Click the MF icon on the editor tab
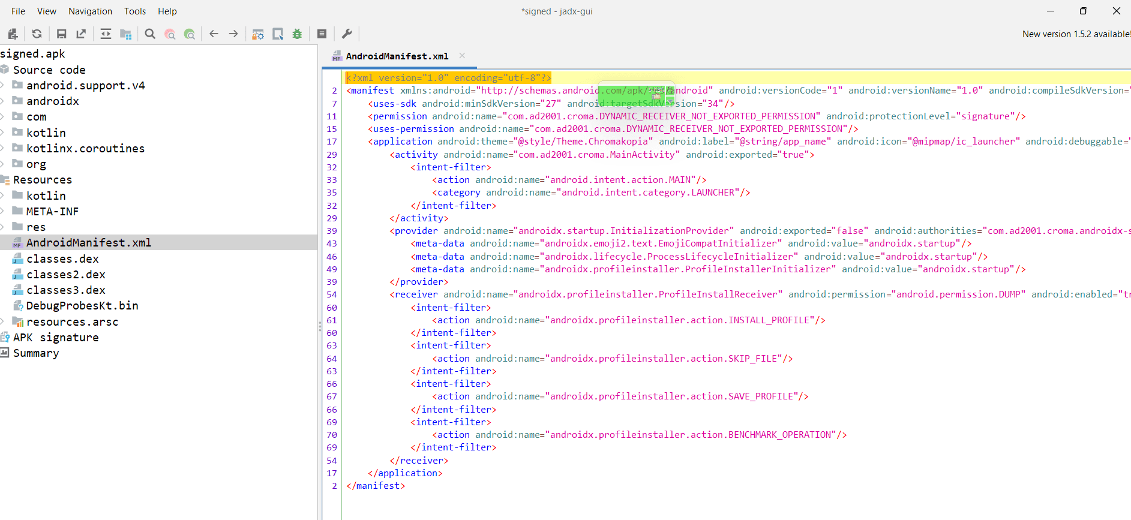 pos(337,56)
